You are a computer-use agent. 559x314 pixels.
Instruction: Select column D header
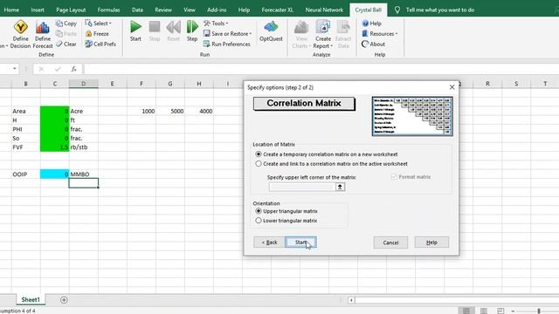(x=84, y=84)
